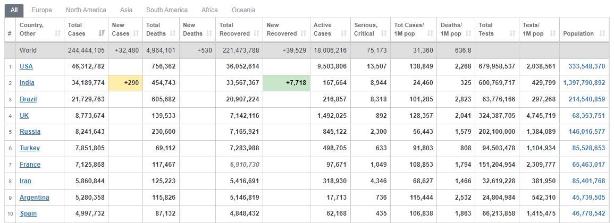The height and width of the screenshot is (223, 614).
Task: Click France population 65,463,017 link
Action: tap(588, 165)
